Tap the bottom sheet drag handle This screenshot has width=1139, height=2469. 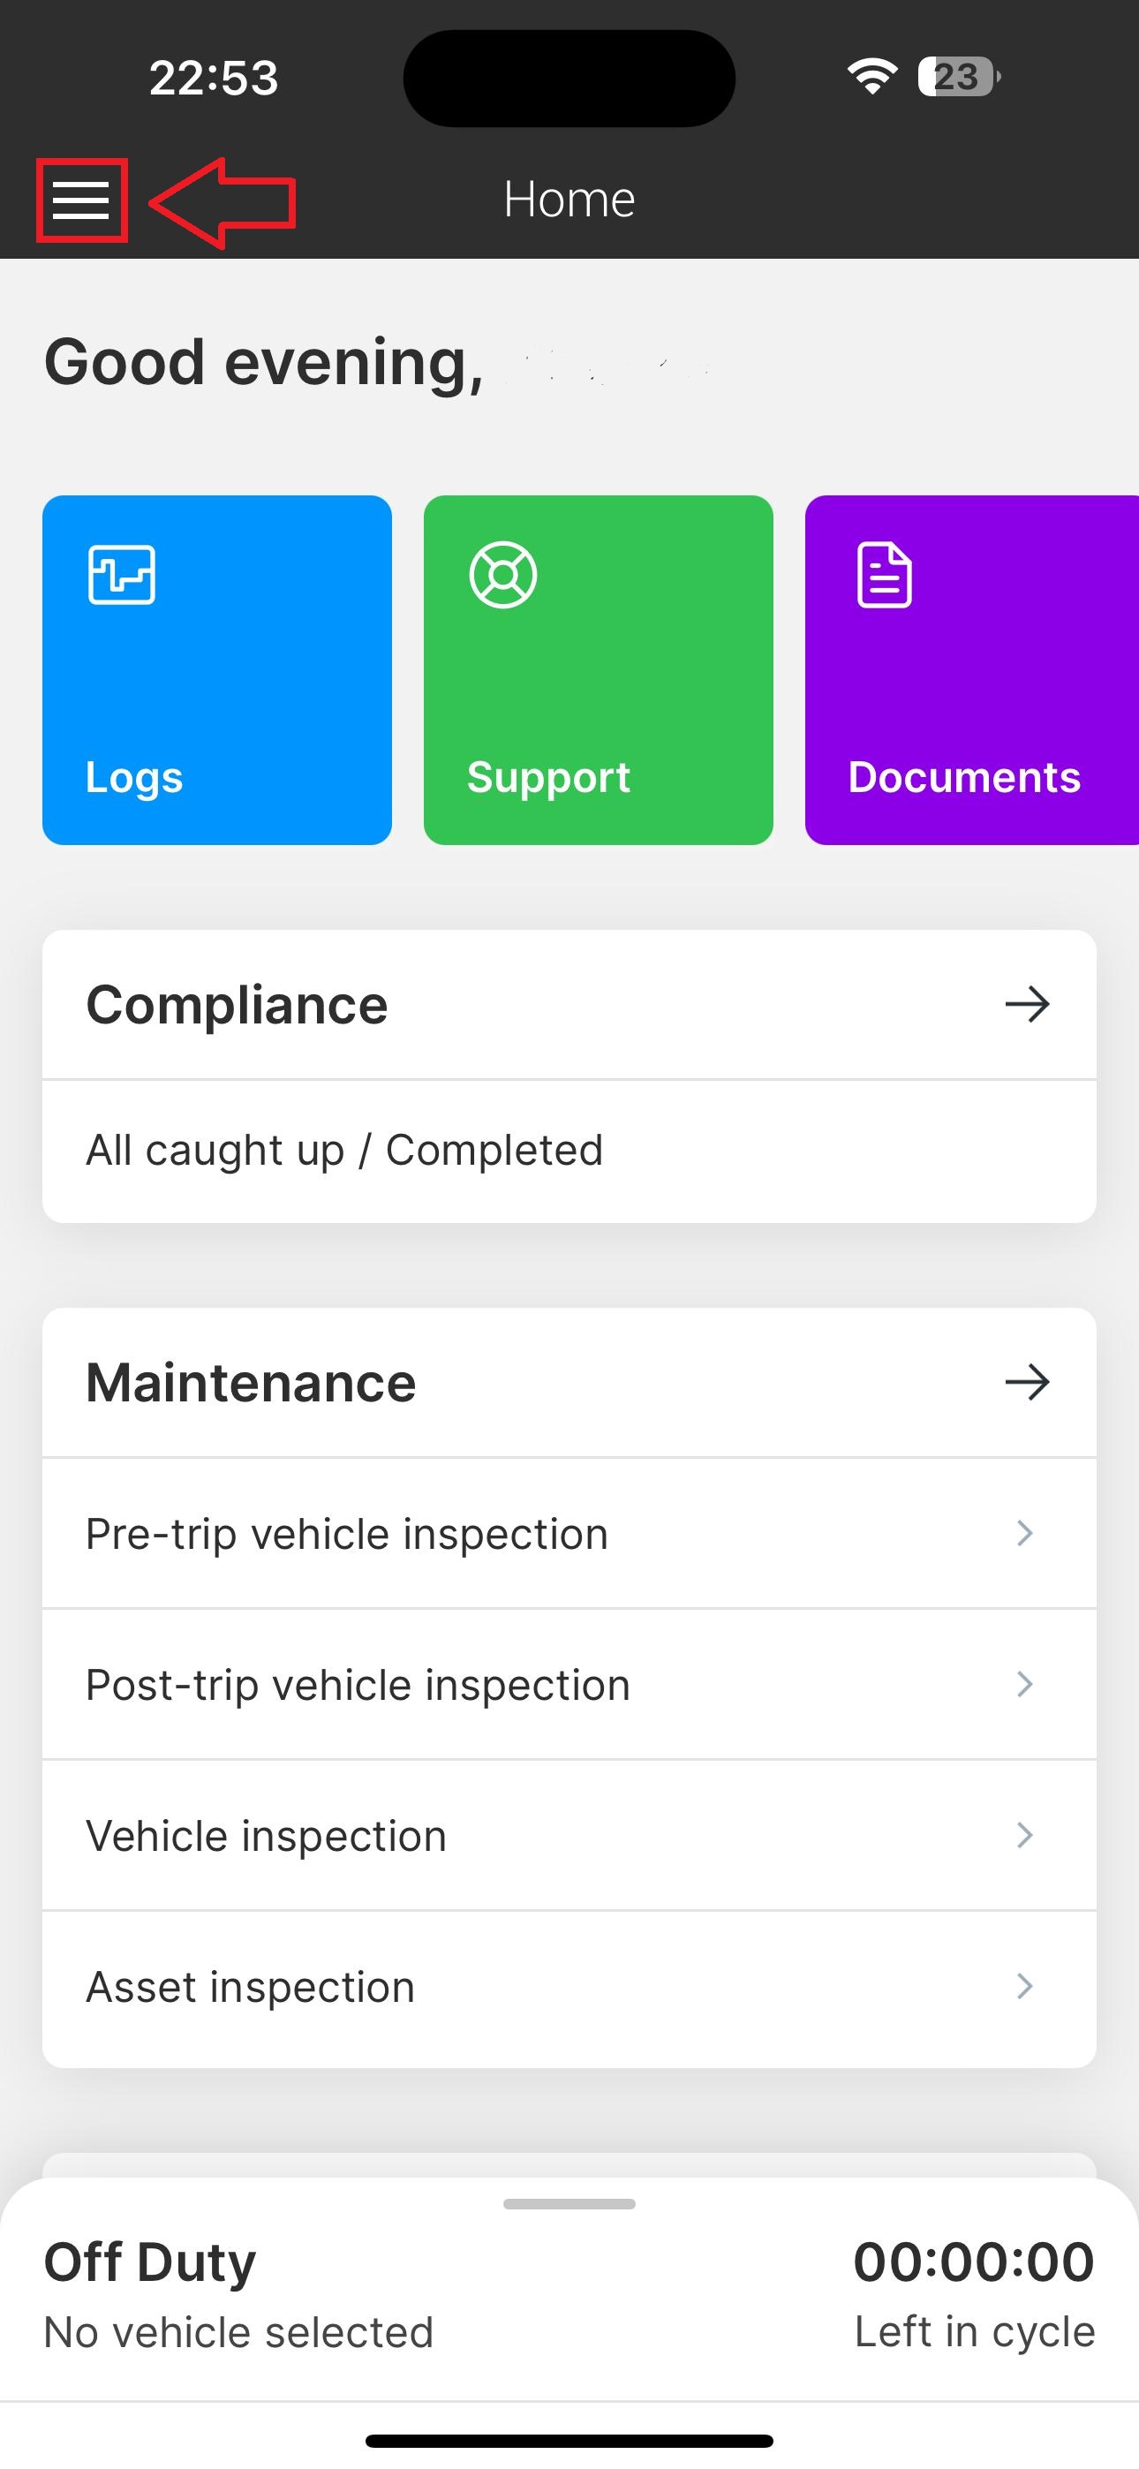coord(569,2204)
